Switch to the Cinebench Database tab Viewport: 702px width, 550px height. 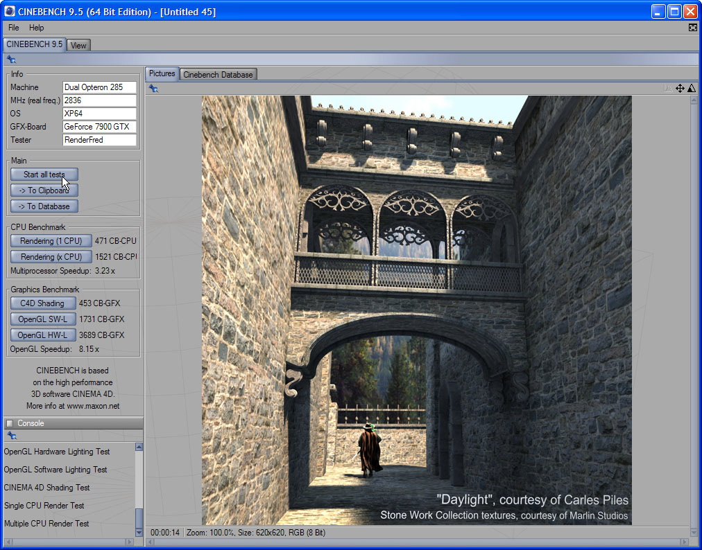(218, 74)
